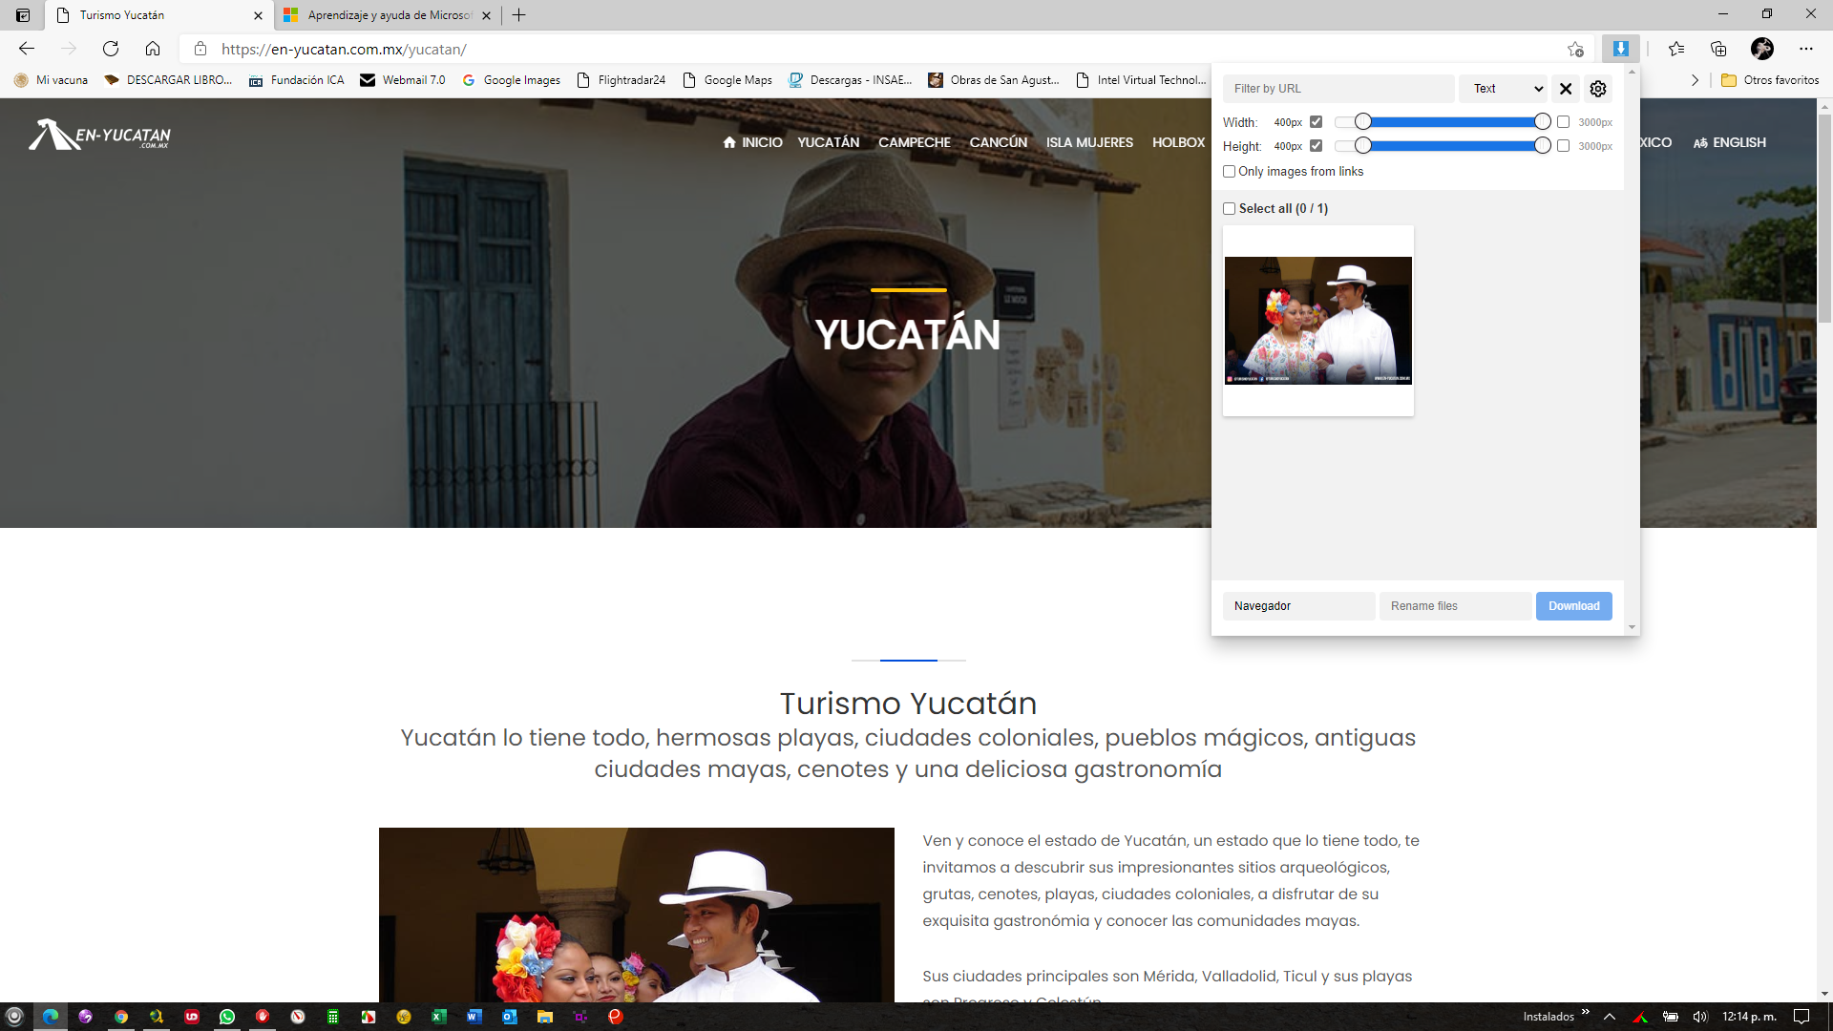Tick the Select all checkbox
Image resolution: width=1833 pixels, height=1031 pixels.
1230,209
